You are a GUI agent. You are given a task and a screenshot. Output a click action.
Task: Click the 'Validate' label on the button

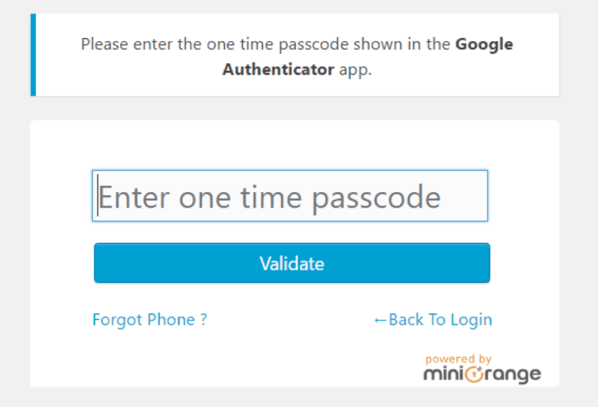tap(292, 264)
